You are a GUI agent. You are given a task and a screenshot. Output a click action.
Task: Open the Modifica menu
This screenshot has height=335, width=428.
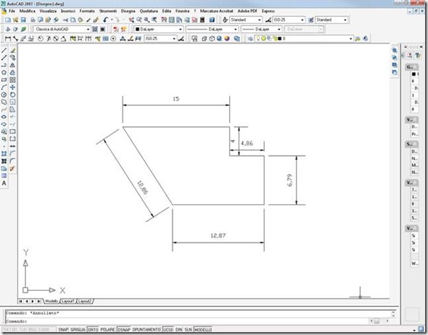coord(28,11)
